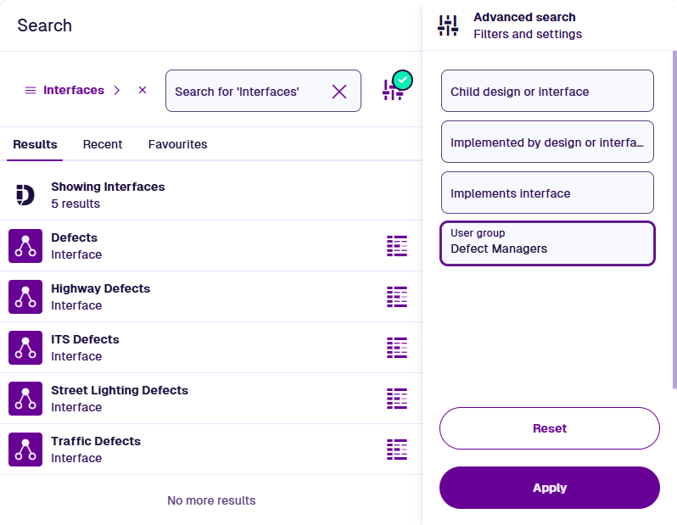The image size is (677, 525).
Task: Click the Defects interface node icon
Action: [25, 246]
